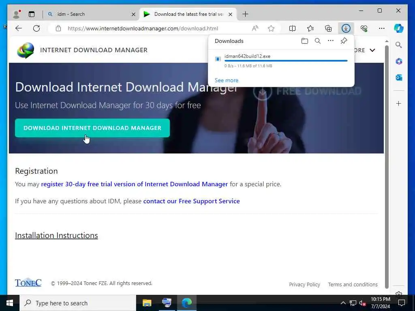Click the page vertical scrollbar
This screenshot has width=415, height=311.
coord(387,166)
